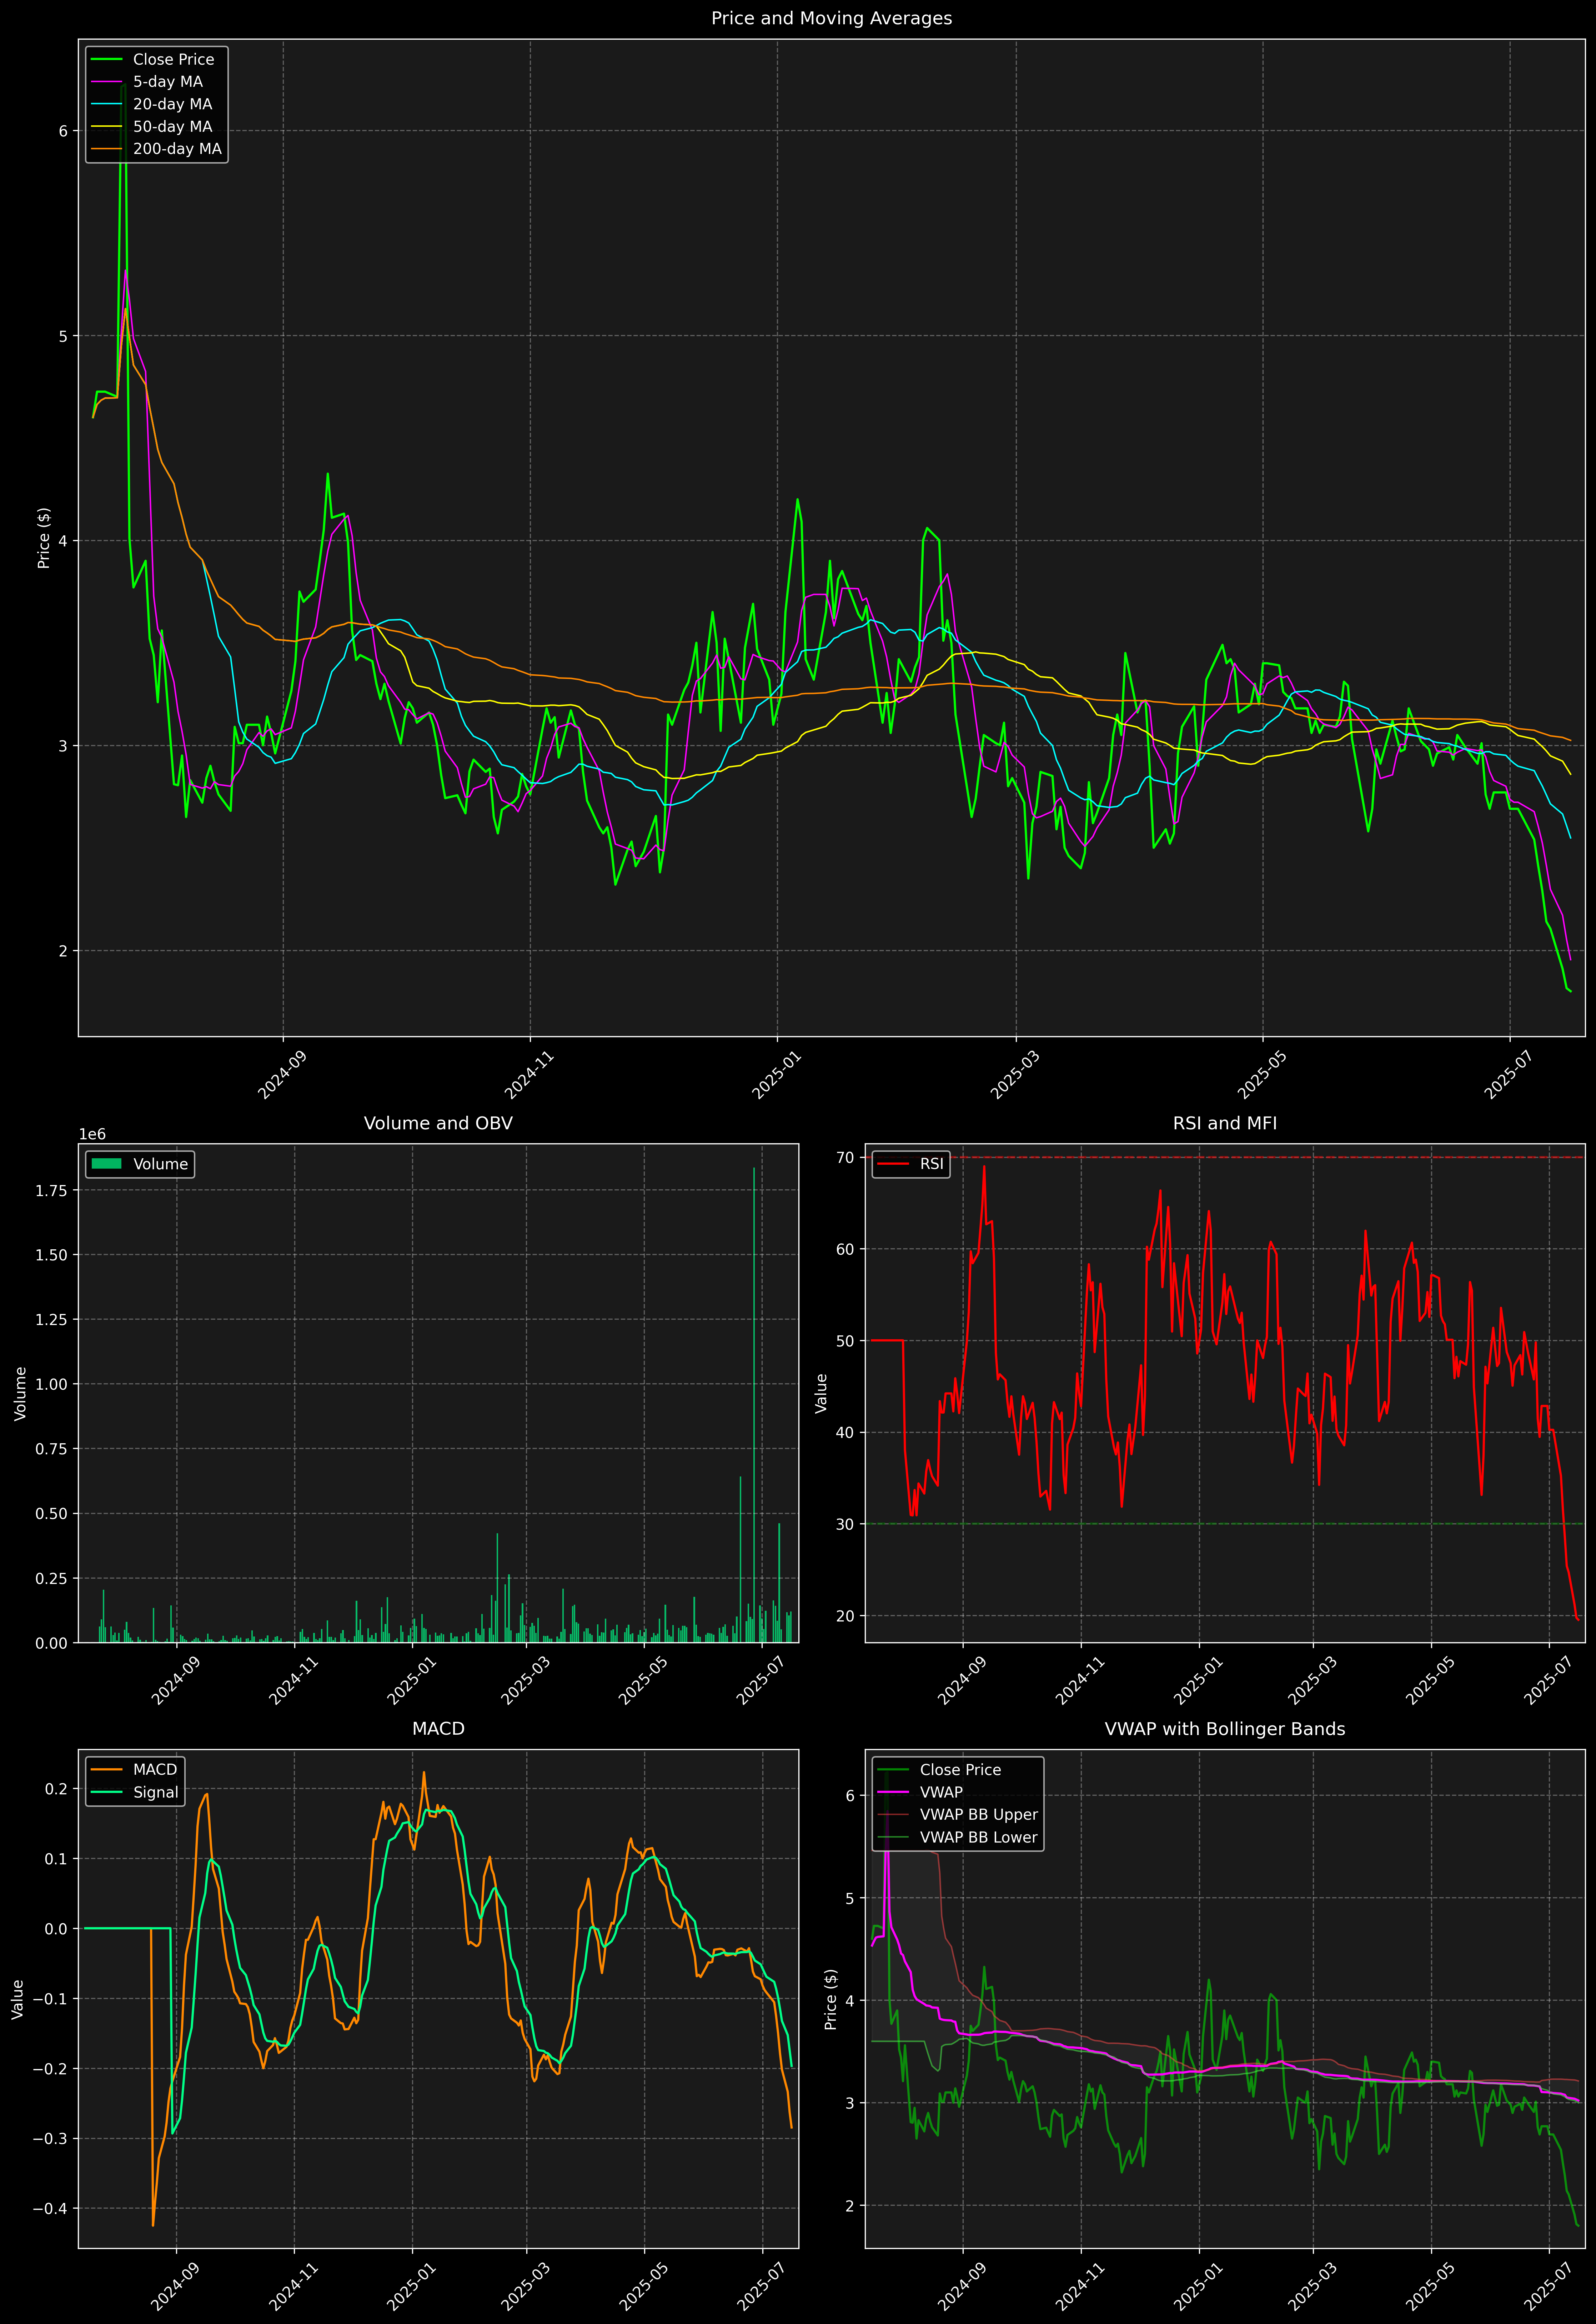Click the '20' tick on the RSI axis

click(x=845, y=1616)
